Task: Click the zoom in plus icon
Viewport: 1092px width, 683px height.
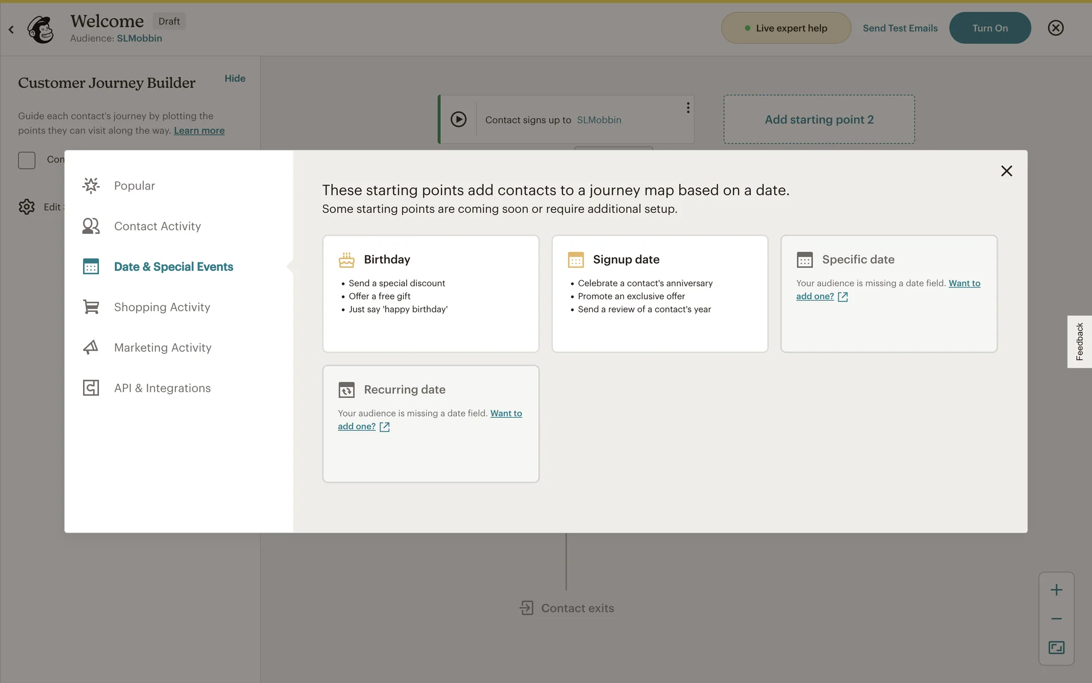Action: point(1056,590)
